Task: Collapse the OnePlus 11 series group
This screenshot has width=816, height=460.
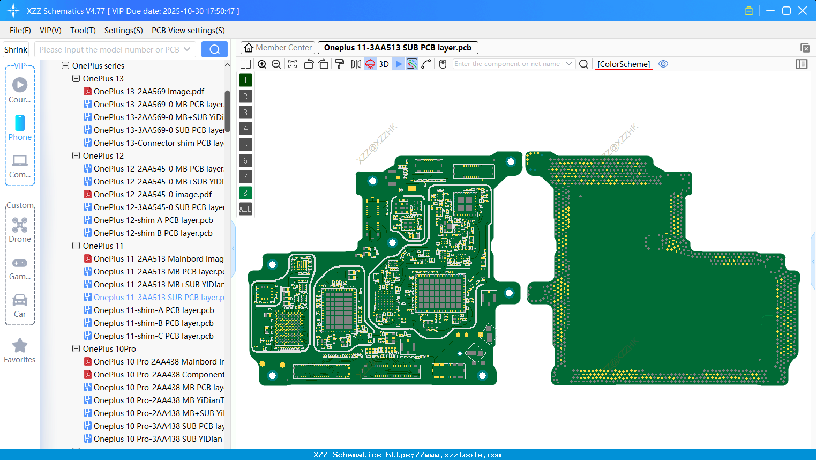Action: [x=76, y=246]
